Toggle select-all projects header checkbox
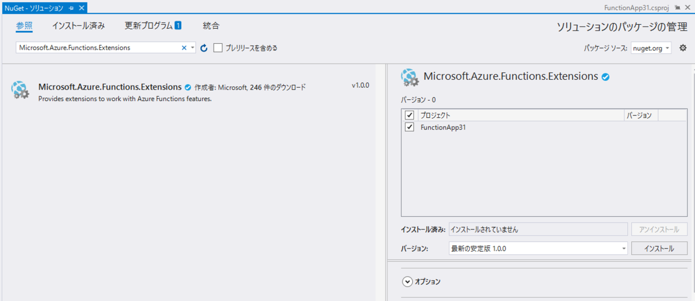695x301 pixels. 409,115
